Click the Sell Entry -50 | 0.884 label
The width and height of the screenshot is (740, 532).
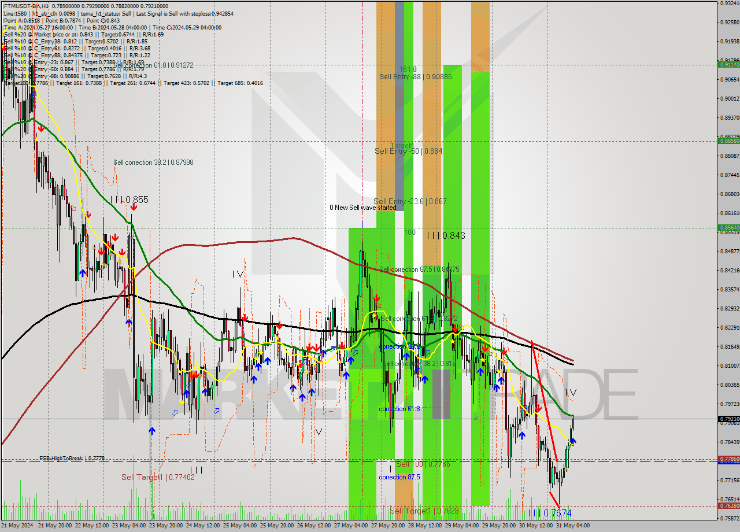(409, 151)
